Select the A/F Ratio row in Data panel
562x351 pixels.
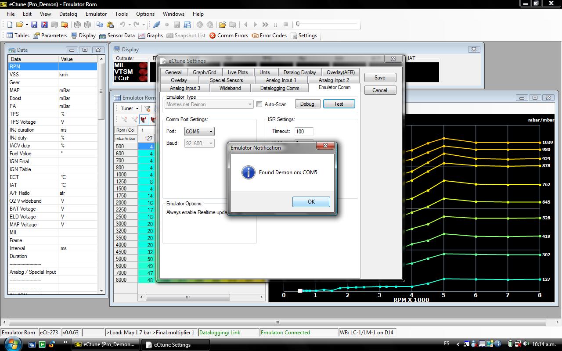tap(52, 193)
